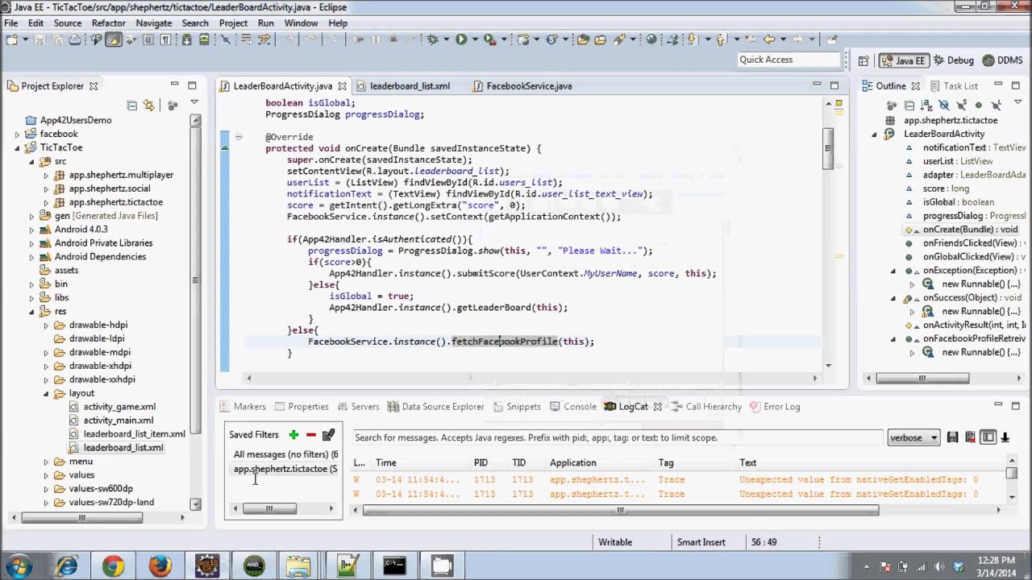Click LogCat messages horizontal scrollbar
This screenshot has width=1032, height=580.
click(x=620, y=510)
